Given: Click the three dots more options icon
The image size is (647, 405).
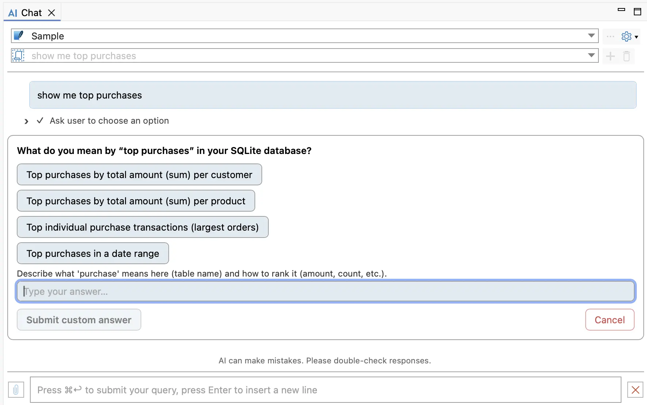Looking at the screenshot, I should 610,36.
